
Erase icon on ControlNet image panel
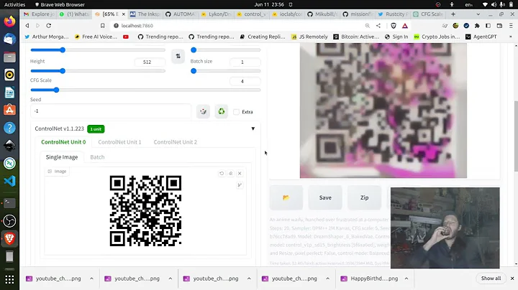point(231,173)
